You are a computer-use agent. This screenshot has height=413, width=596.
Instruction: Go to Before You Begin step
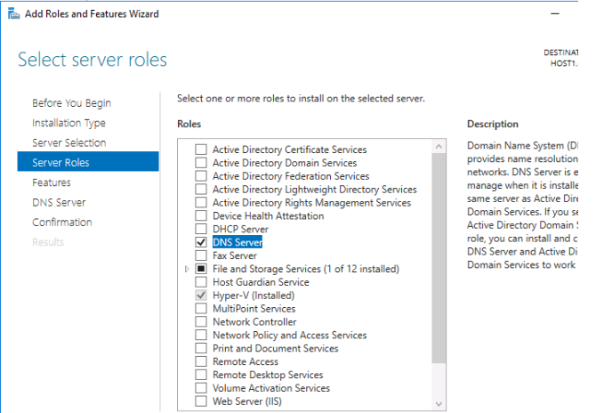[71, 103]
